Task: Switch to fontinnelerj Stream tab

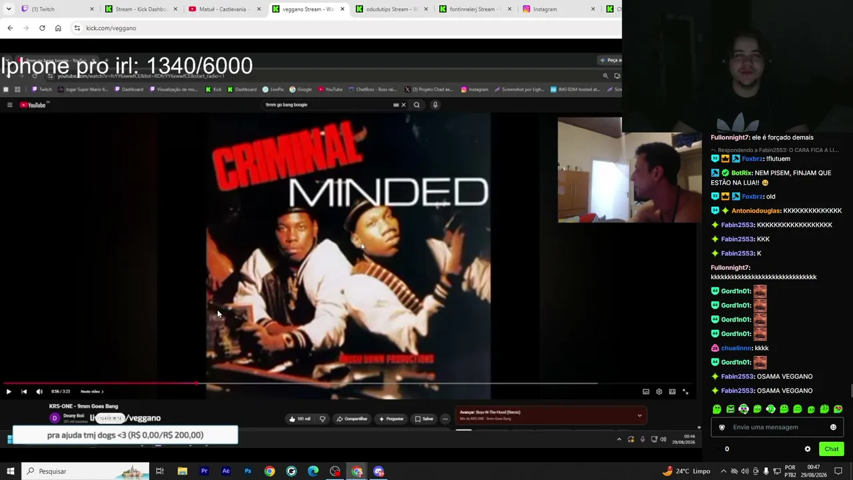Action: (x=476, y=9)
